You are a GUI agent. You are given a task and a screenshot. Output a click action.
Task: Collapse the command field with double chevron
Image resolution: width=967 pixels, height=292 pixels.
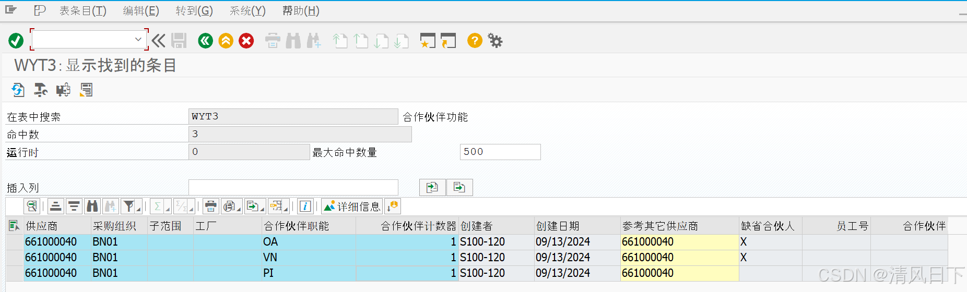coord(159,41)
